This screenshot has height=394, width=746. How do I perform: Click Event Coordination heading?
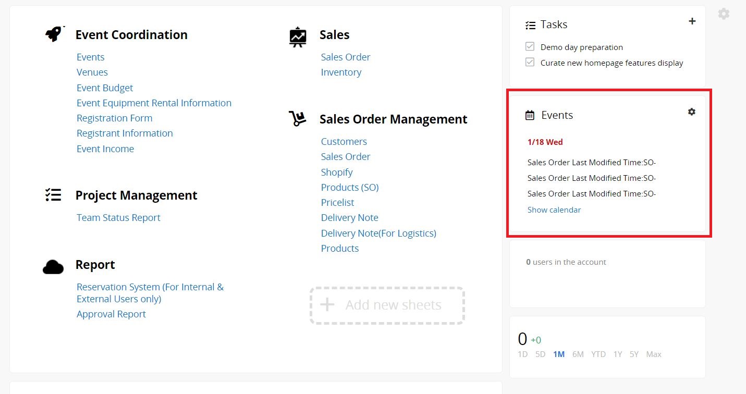tap(131, 35)
